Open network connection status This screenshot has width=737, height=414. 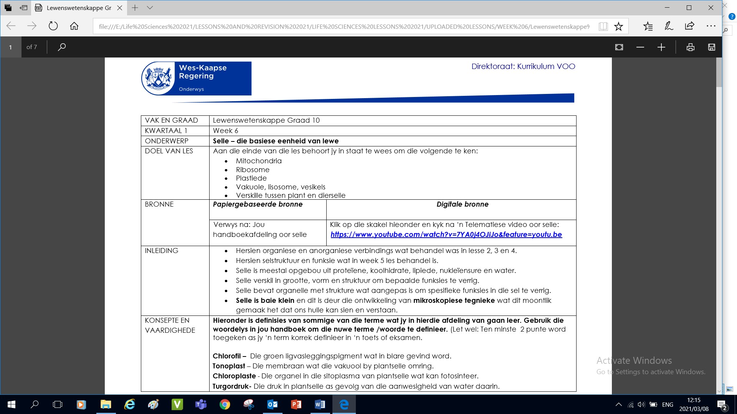[x=631, y=404]
